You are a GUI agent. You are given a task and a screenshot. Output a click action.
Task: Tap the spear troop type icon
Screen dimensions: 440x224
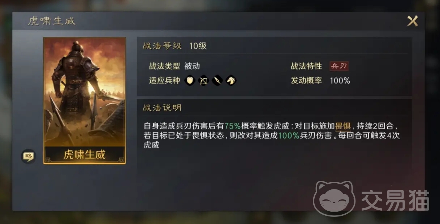(x=217, y=80)
